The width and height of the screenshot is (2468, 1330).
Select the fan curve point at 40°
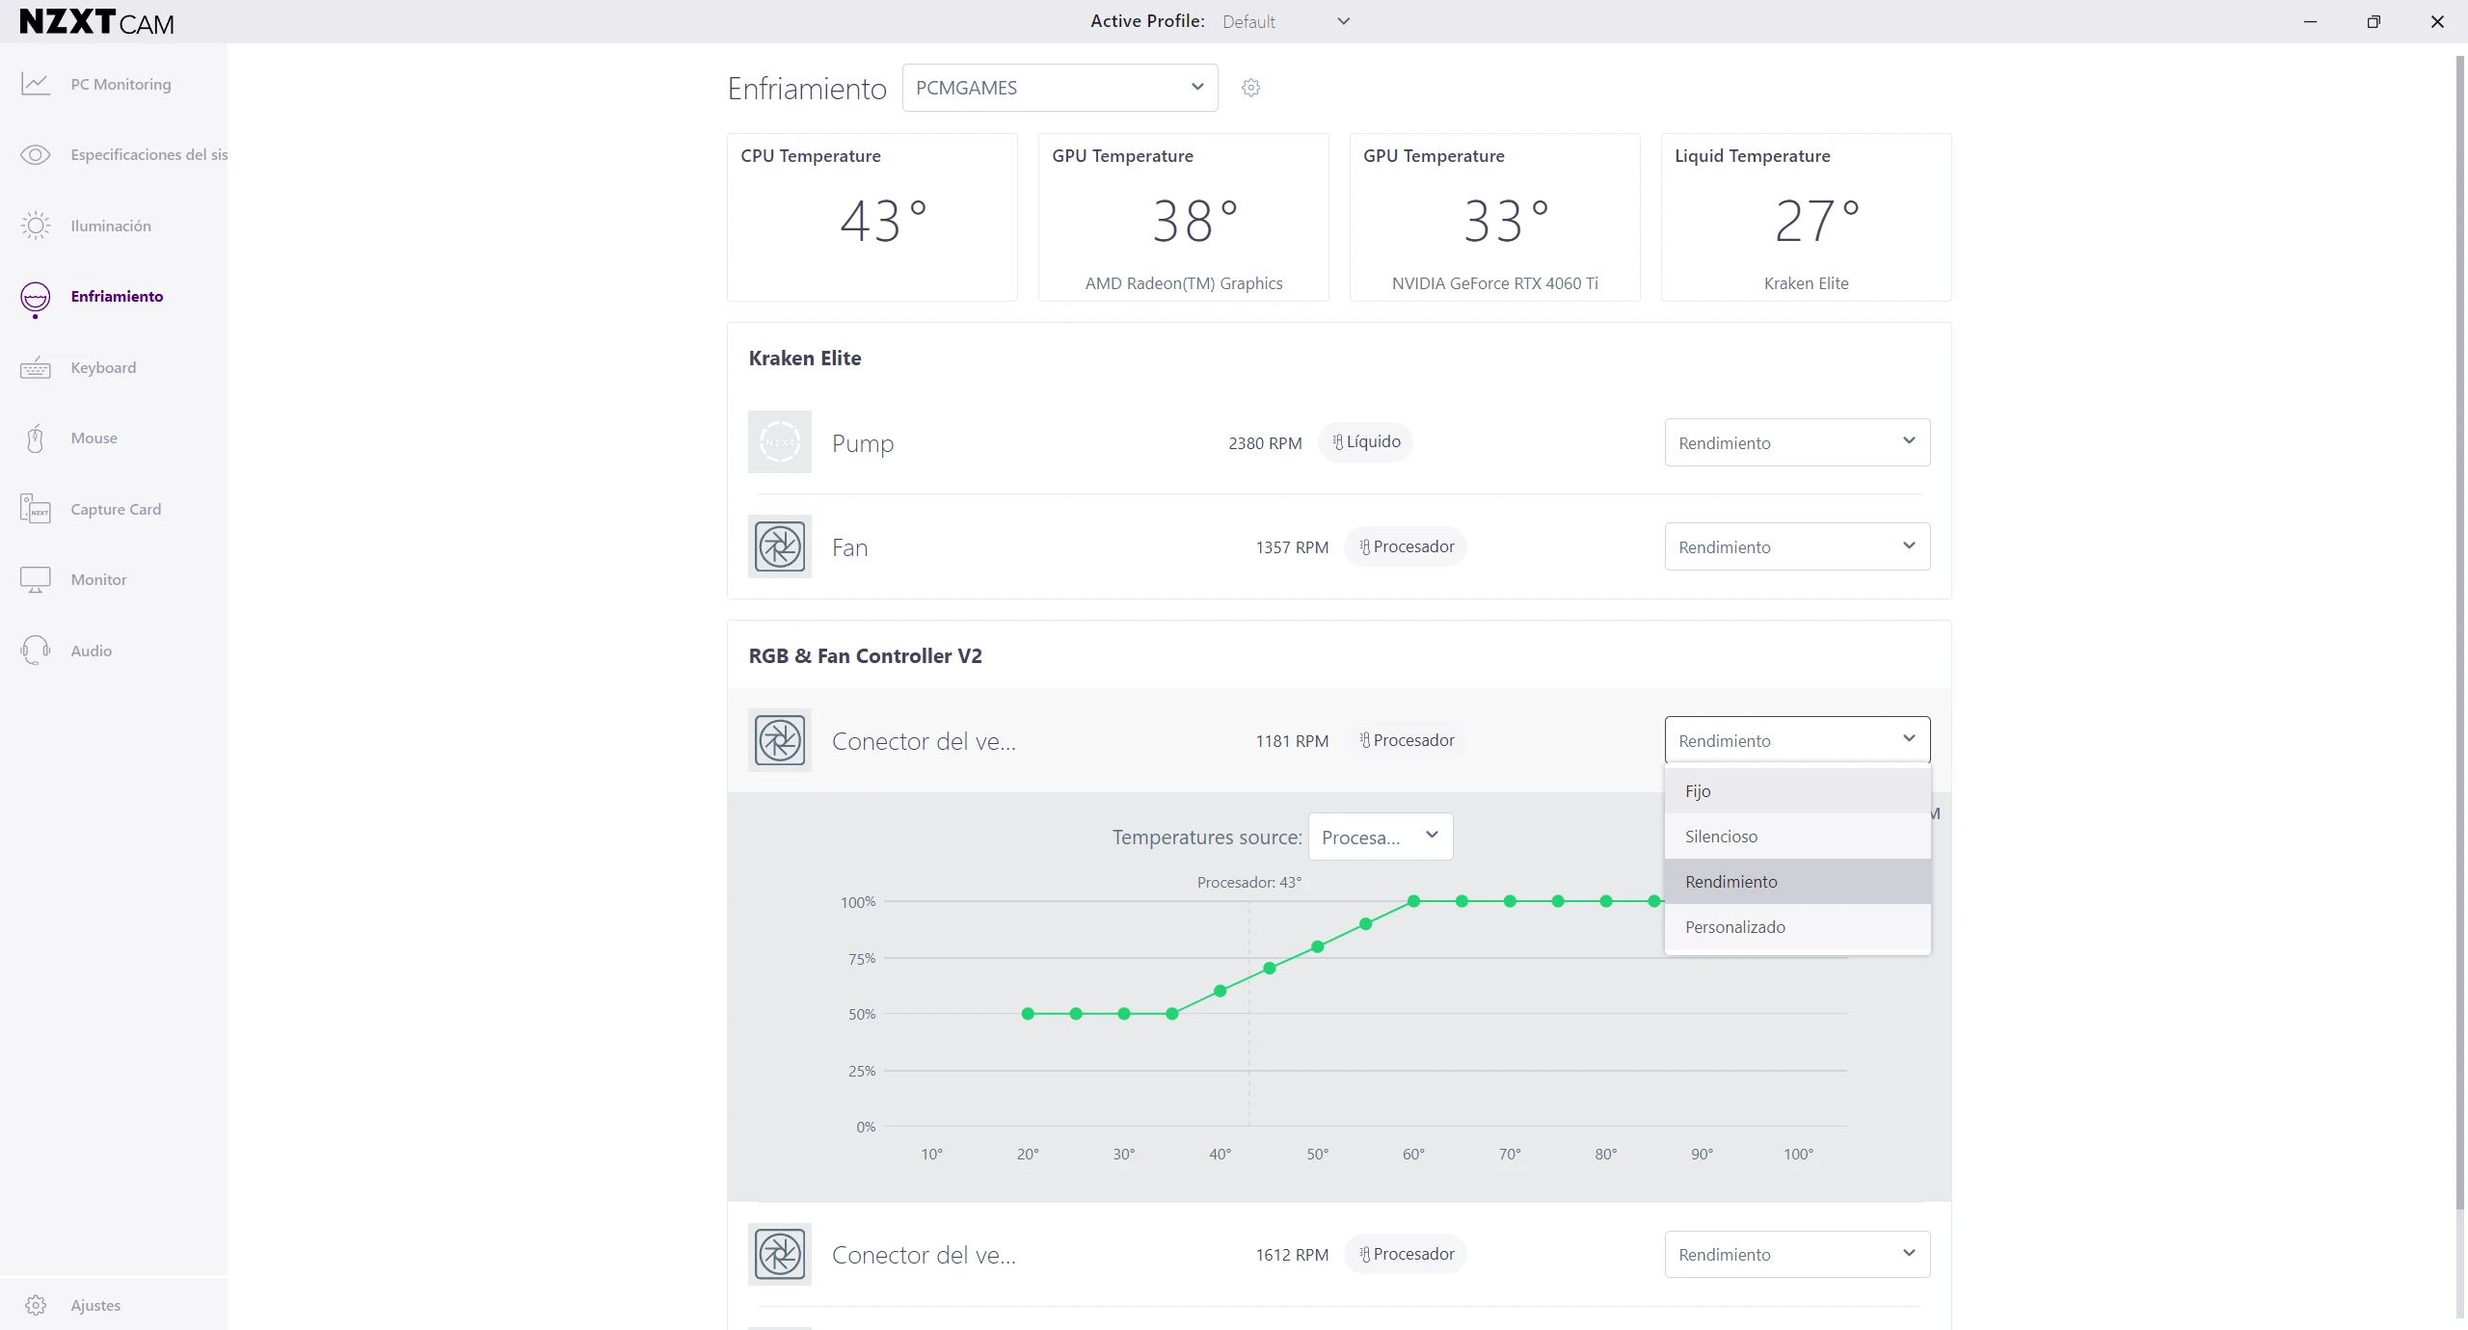(x=1220, y=991)
